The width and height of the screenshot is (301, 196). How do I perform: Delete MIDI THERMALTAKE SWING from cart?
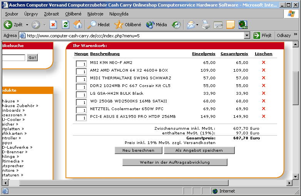click(264, 78)
